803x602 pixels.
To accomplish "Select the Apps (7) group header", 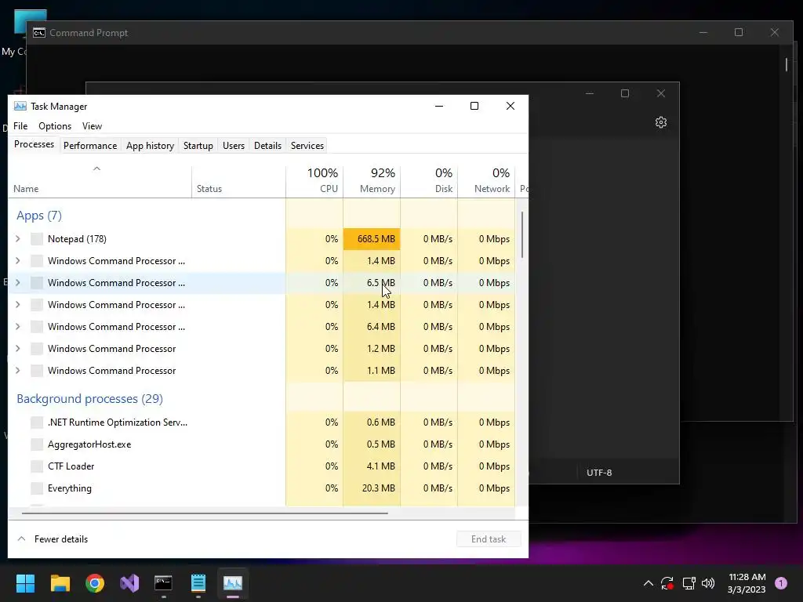I will point(39,216).
